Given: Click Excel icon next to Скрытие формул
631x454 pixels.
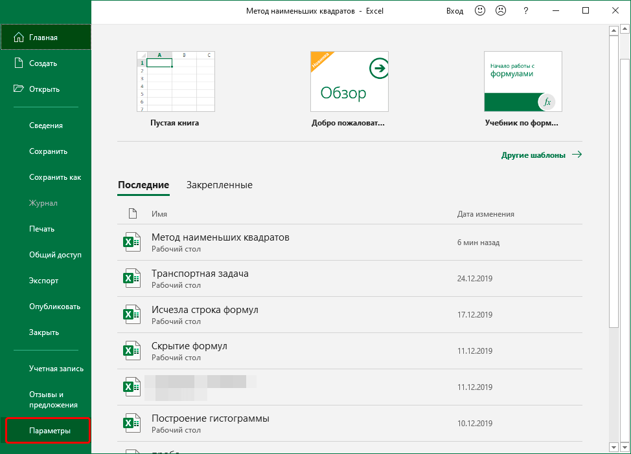Looking at the screenshot, I should [x=132, y=351].
